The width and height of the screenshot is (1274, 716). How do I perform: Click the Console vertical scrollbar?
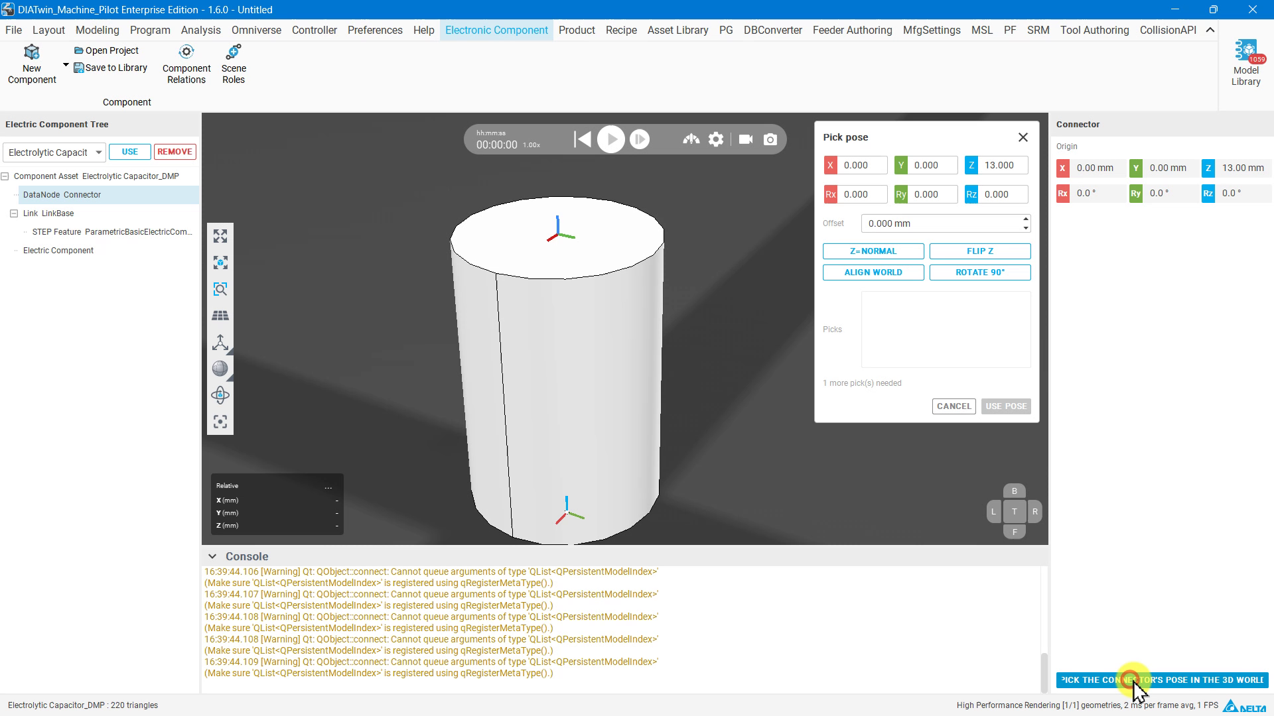pyautogui.click(x=1044, y=672)
